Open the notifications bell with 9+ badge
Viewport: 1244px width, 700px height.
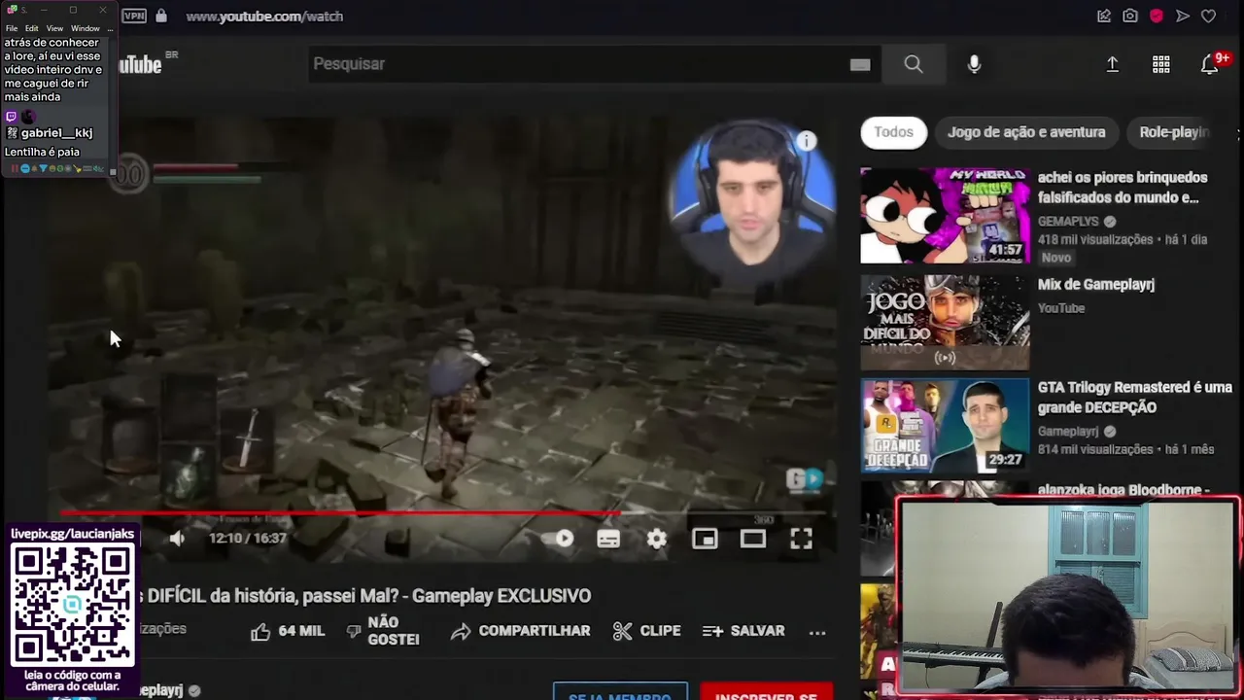1210,64
